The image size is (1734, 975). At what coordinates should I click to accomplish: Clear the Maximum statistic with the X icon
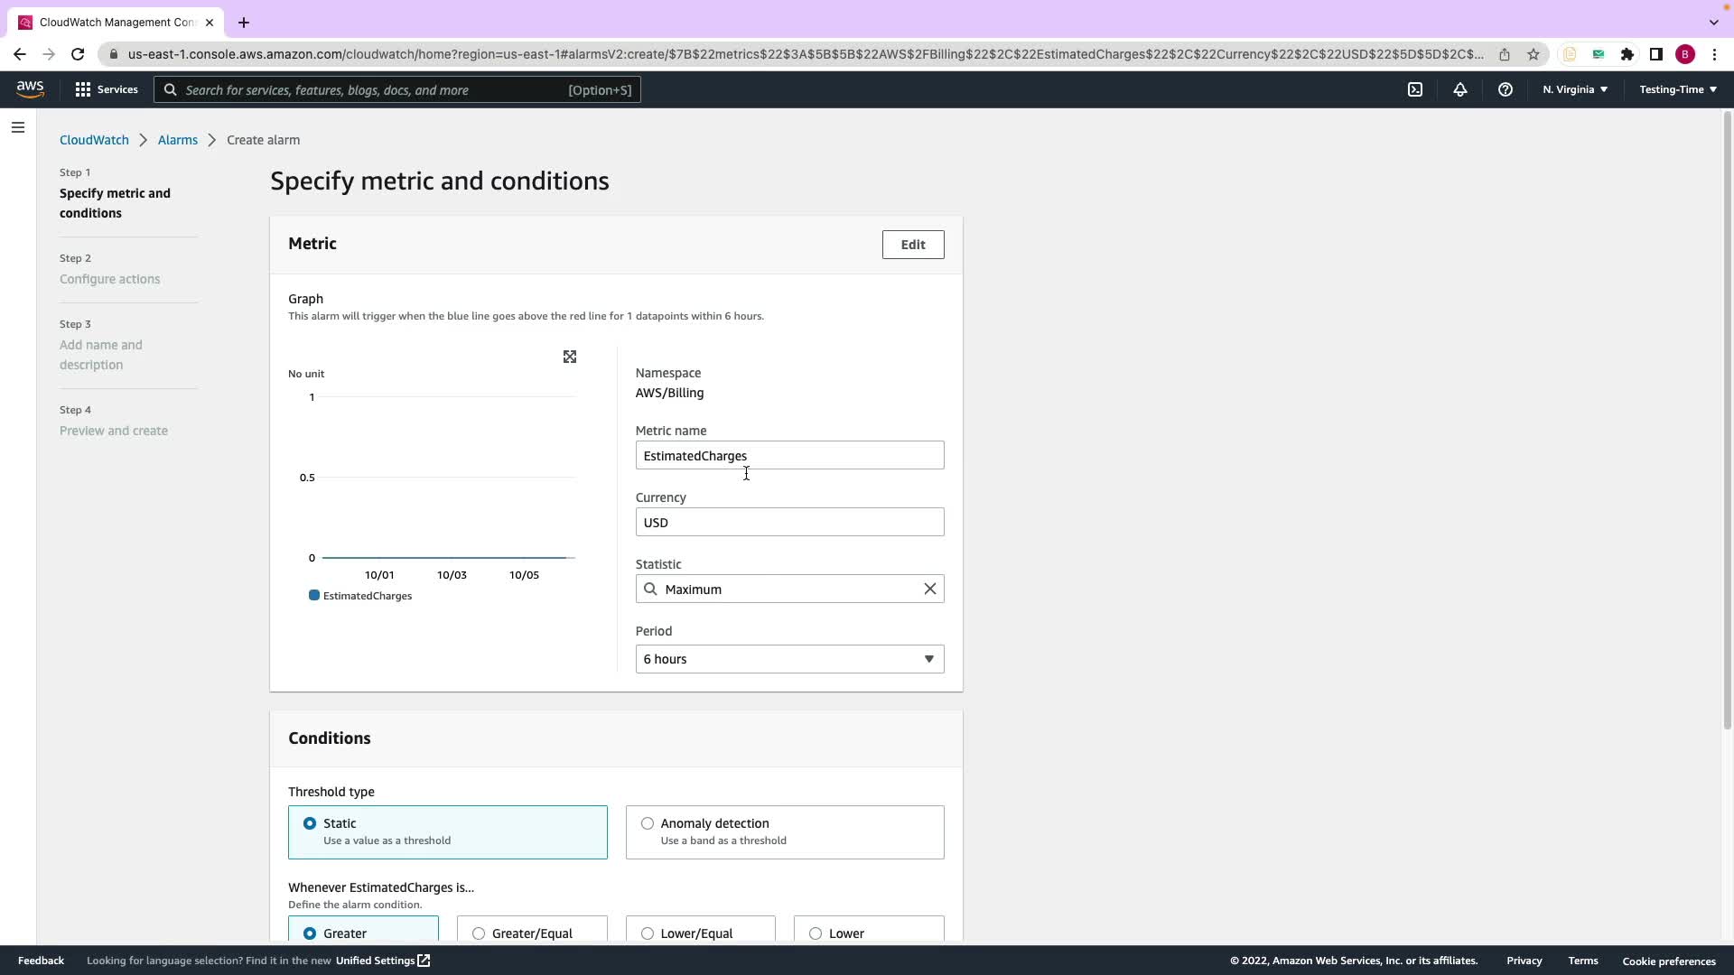click(x=929, y=589)
